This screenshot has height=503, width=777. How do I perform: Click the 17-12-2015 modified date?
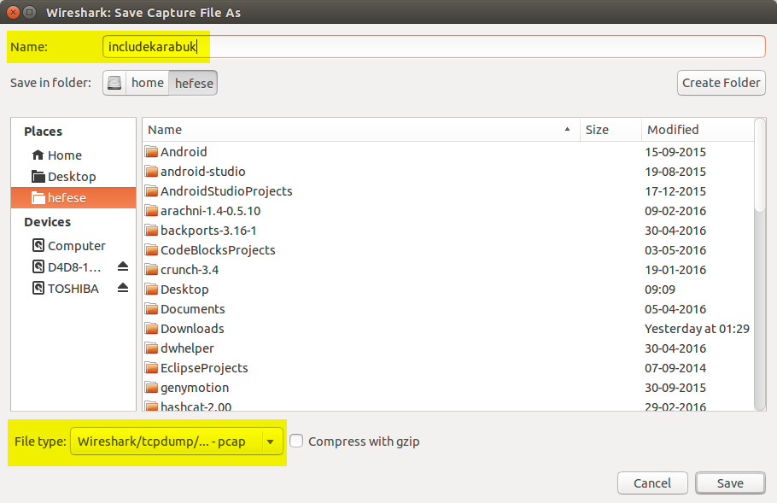(675, 191)
